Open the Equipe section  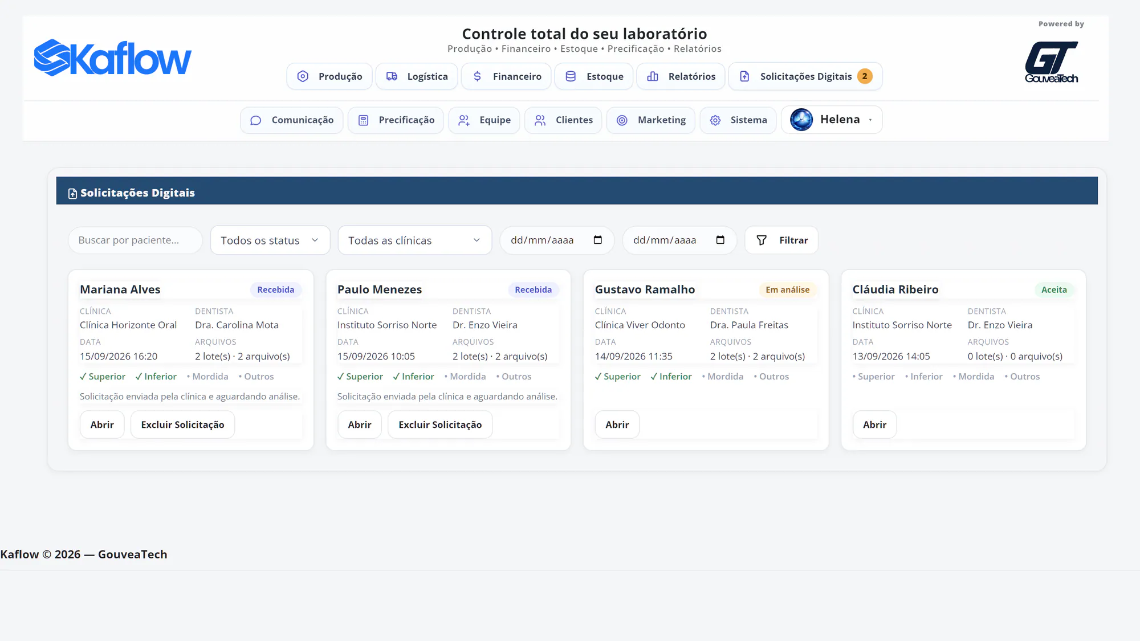click(x=484, y=120)
